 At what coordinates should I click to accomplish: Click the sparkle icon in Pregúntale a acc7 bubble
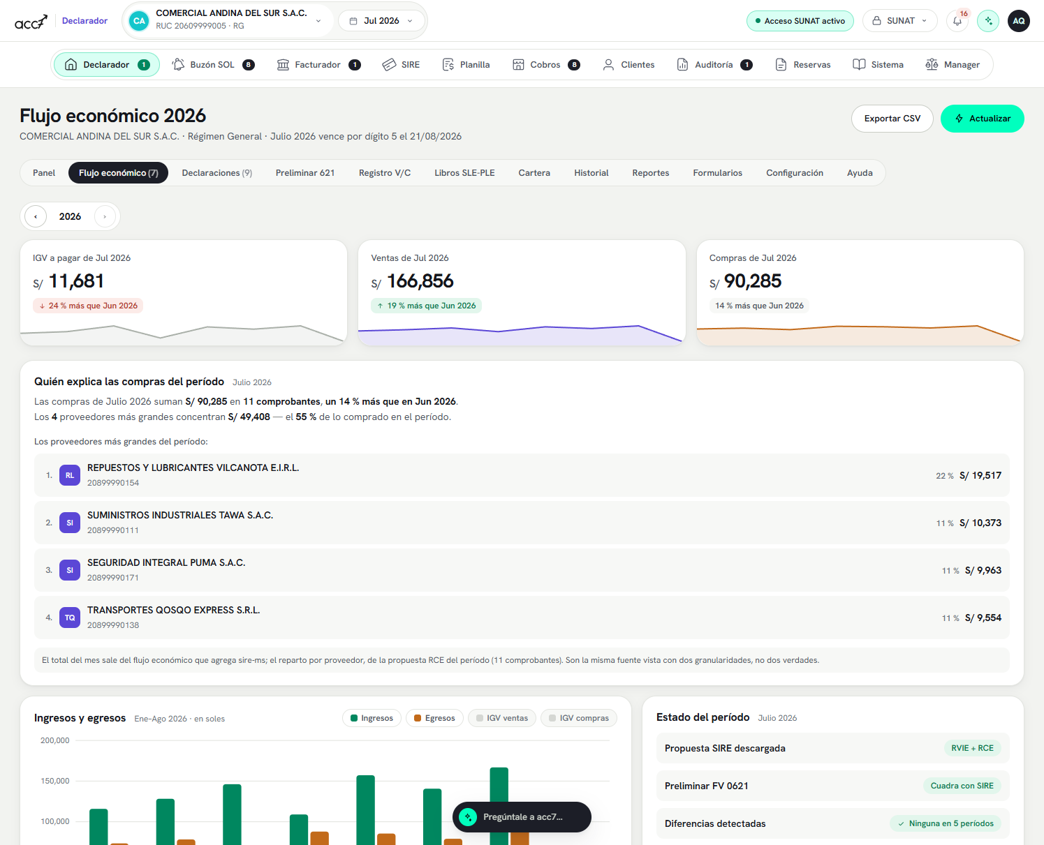468,817
